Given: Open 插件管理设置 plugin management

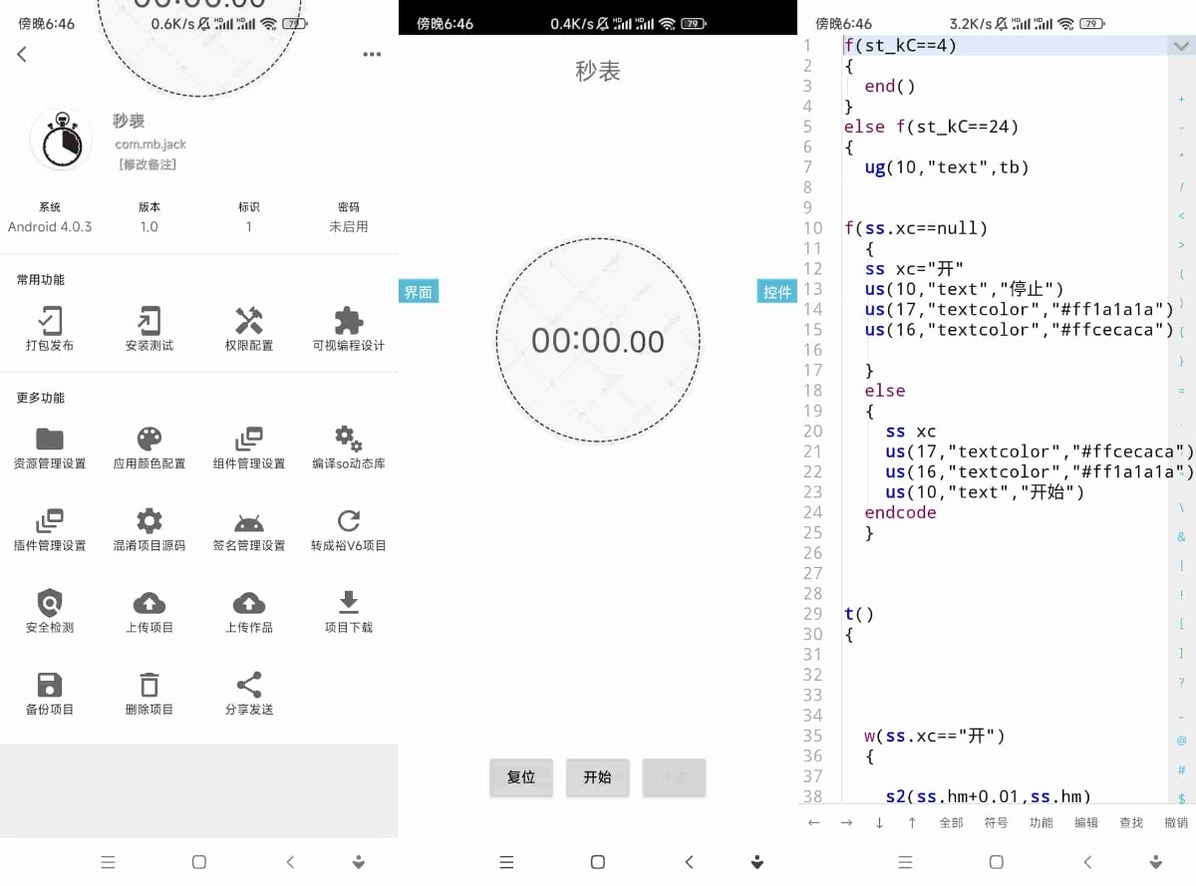Looking at the screenshot, I should coord(50,530).
